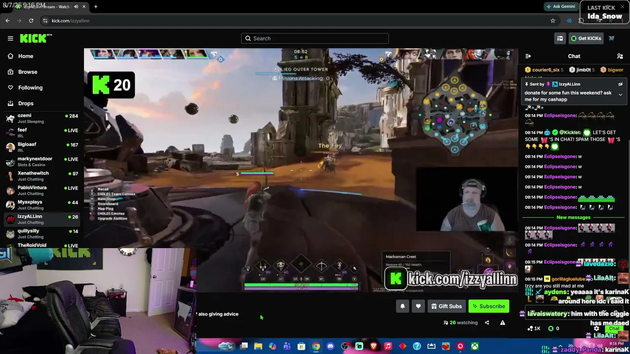630x354 pixels.
Task: Open feef's IRL live channel
Action: coord(42,133)
